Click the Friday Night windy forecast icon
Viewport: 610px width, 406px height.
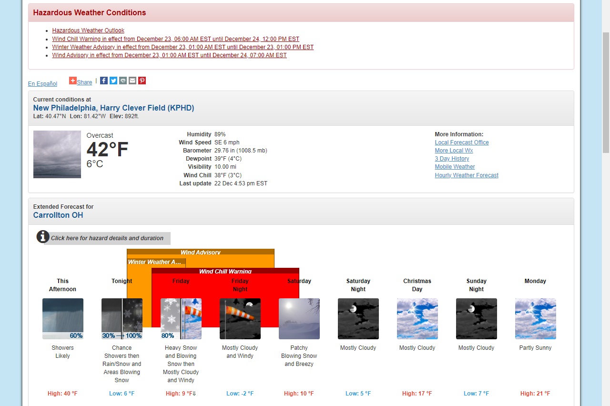(240, 319)
